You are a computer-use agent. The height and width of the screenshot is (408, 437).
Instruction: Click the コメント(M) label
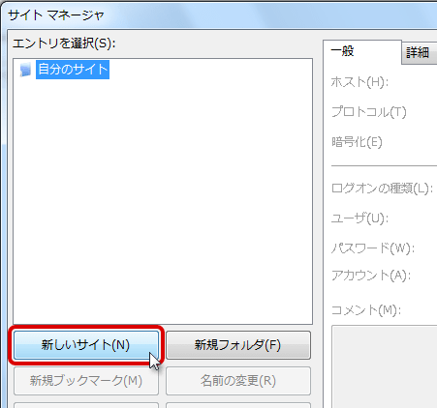366,310
